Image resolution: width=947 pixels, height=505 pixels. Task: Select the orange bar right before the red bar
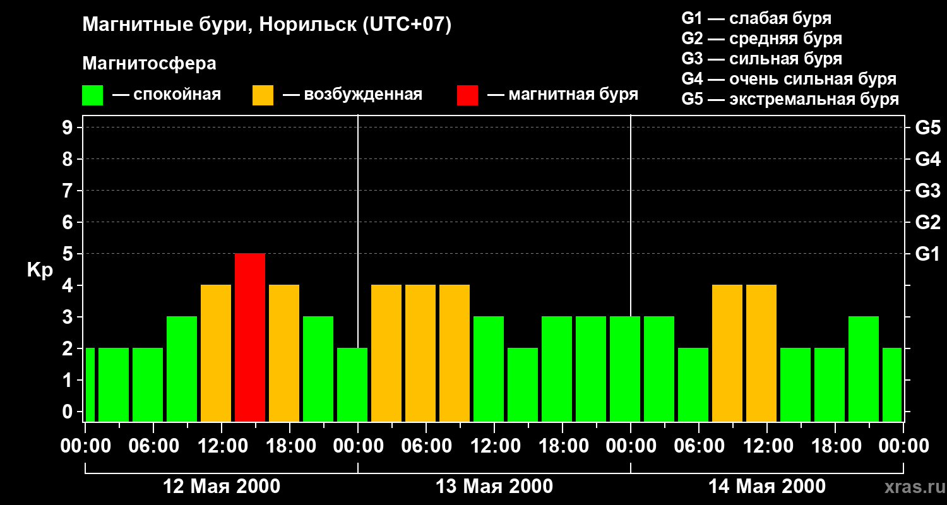click(x=216, y=353)
